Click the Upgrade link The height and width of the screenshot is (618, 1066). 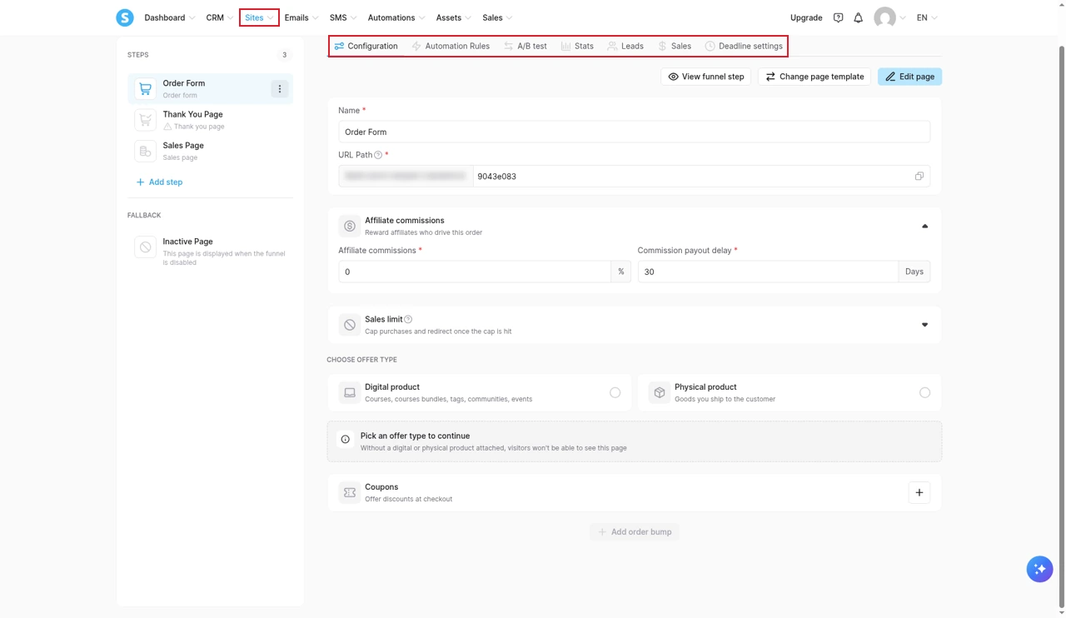pos(806,17)
